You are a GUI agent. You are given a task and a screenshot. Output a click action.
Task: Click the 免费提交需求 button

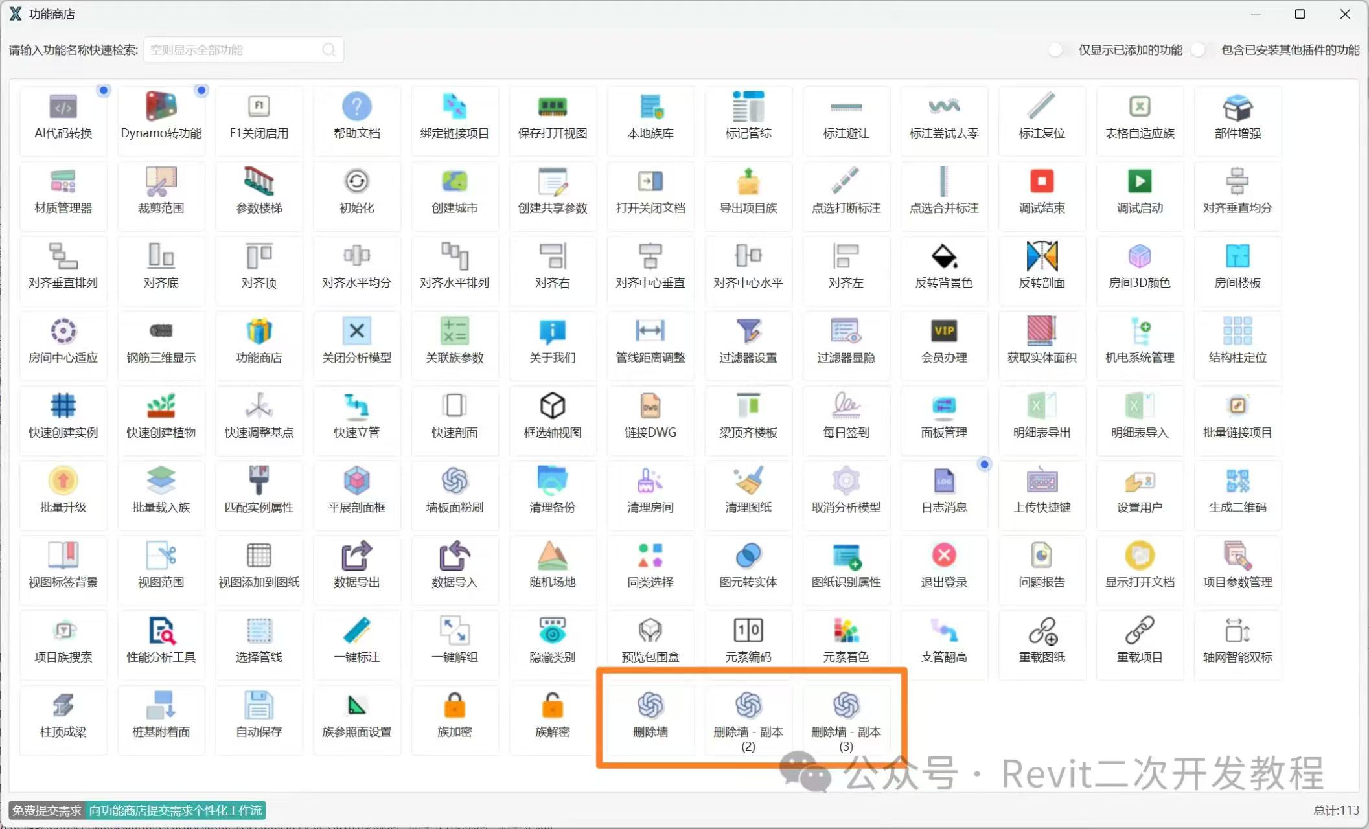coord(47,810)
